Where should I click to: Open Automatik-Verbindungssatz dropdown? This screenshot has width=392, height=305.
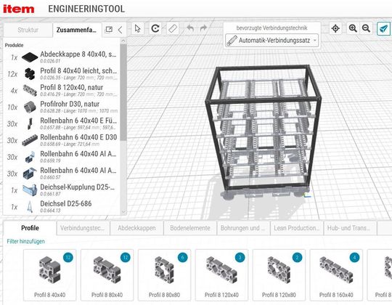[x=272, y=40]
